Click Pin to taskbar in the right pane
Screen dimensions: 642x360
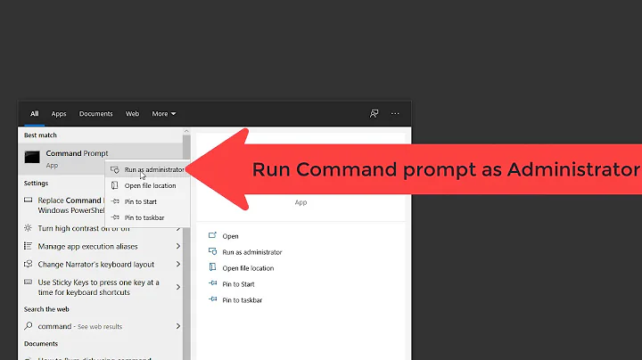(x=242, y=300)
